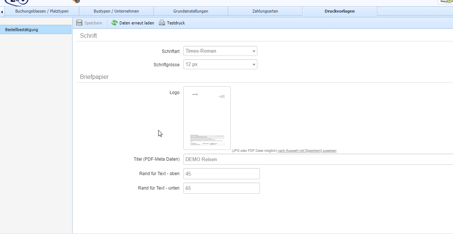
Task: Open the Bustypen / Unternehmen tab
Action: pos(116,11)
